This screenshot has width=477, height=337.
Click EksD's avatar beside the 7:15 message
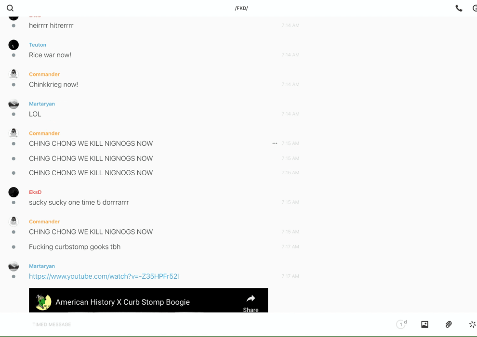click(13, 193)
